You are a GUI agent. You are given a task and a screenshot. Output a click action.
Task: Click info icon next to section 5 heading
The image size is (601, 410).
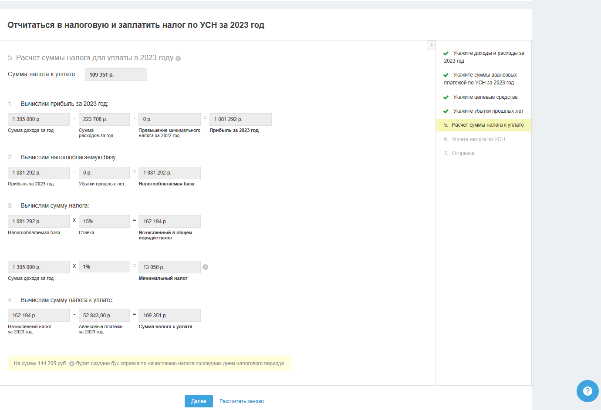click(x=178, y=58)
